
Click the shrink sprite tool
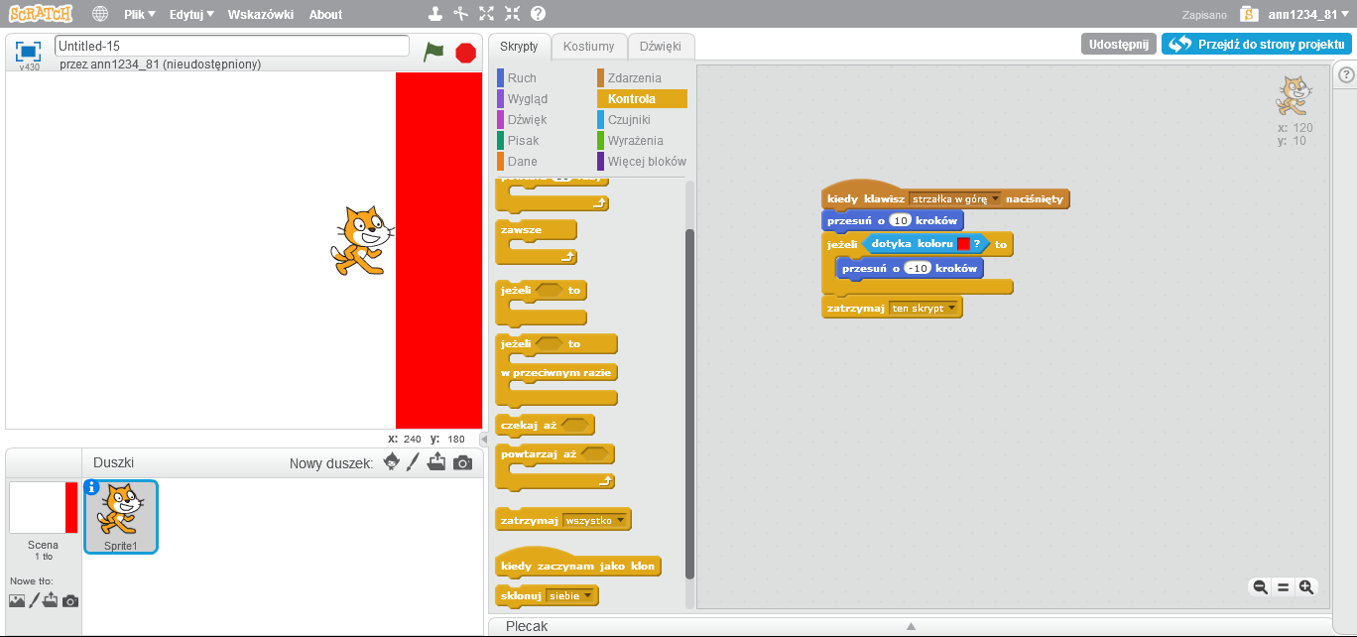tap(512, 14)
